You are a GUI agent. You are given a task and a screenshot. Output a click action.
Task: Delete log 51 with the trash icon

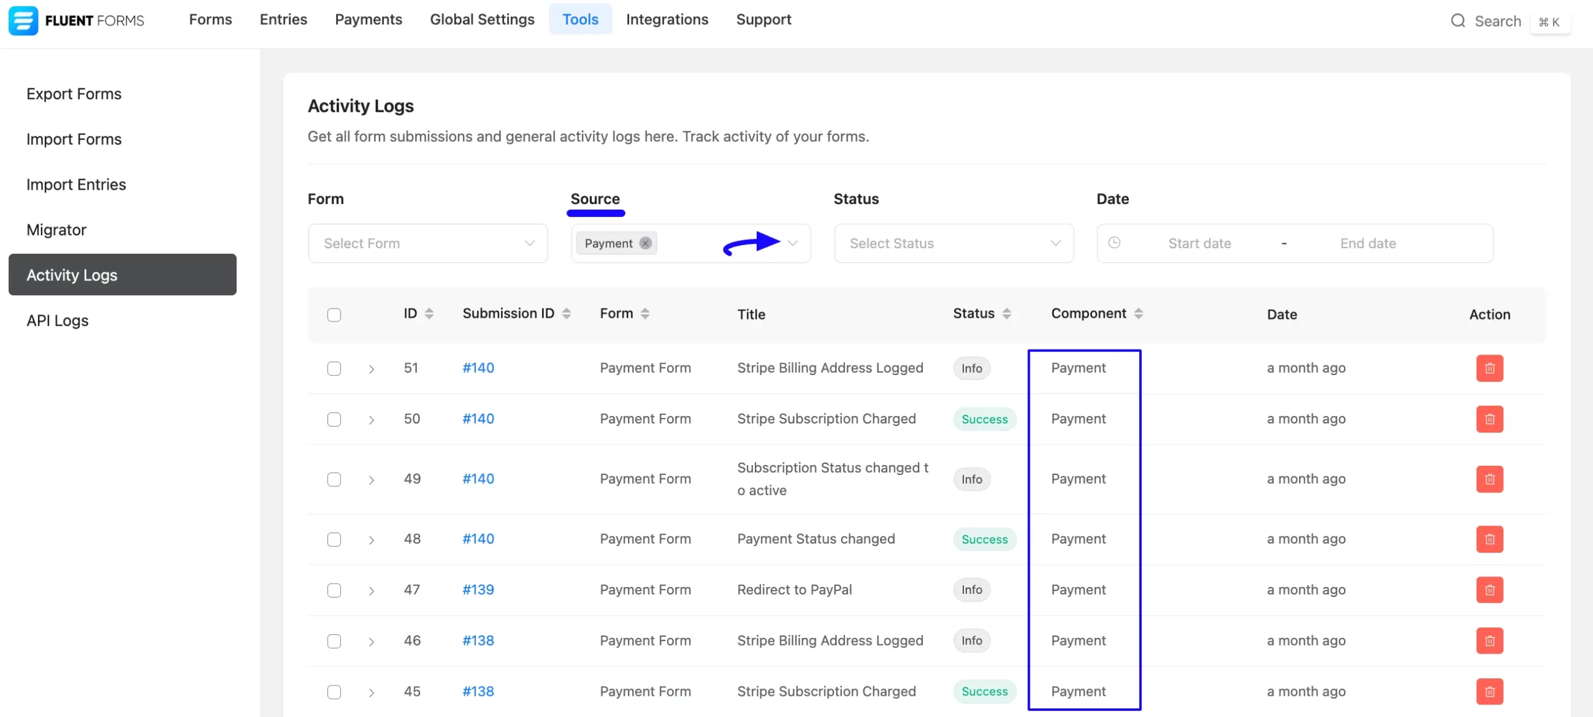[1489, 368]
